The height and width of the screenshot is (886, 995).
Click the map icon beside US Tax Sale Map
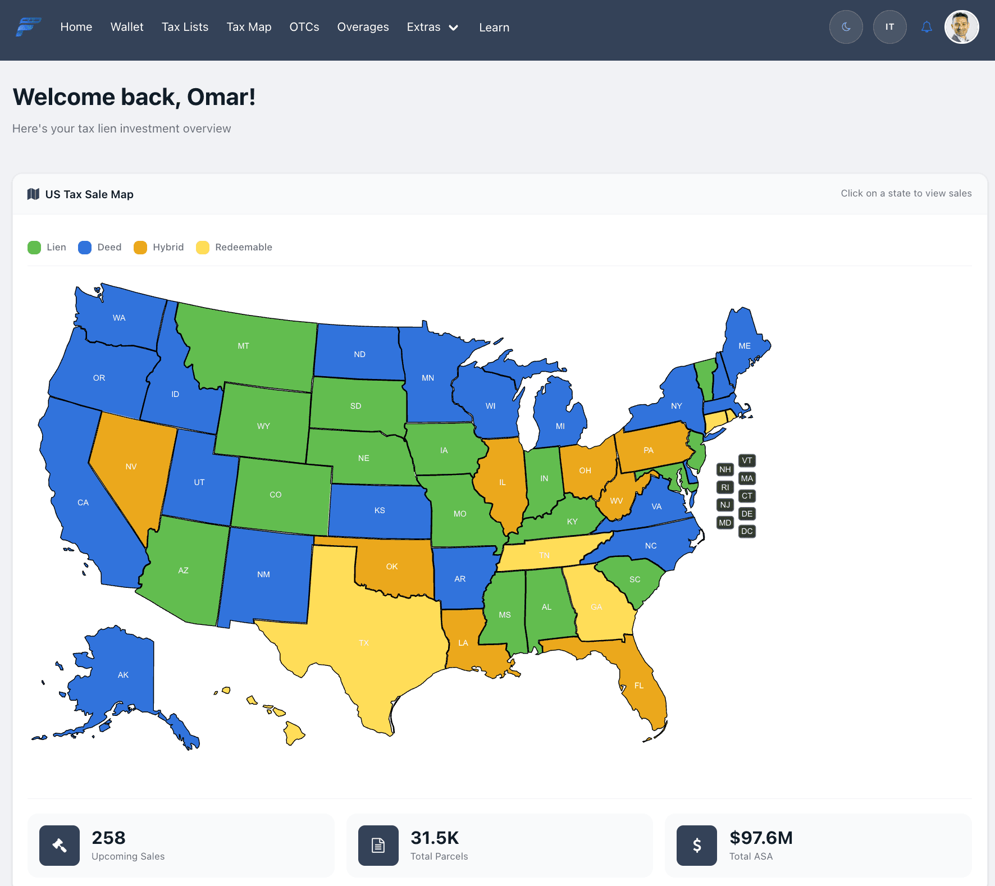point(34,194)
